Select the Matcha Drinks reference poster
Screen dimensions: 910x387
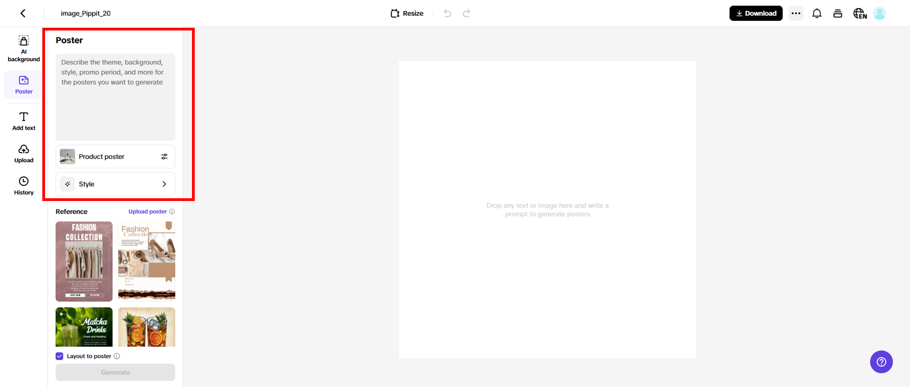(84, 327)
